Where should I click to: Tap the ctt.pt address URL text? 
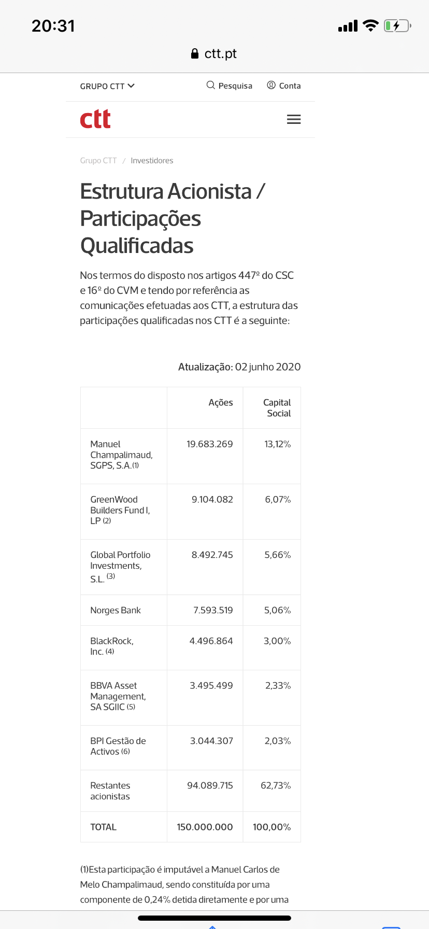click(x=220, y=54)
